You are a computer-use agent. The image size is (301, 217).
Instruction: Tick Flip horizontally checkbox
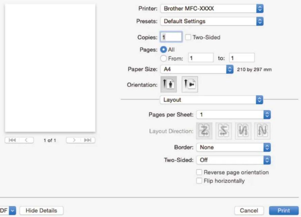(199, 181)
